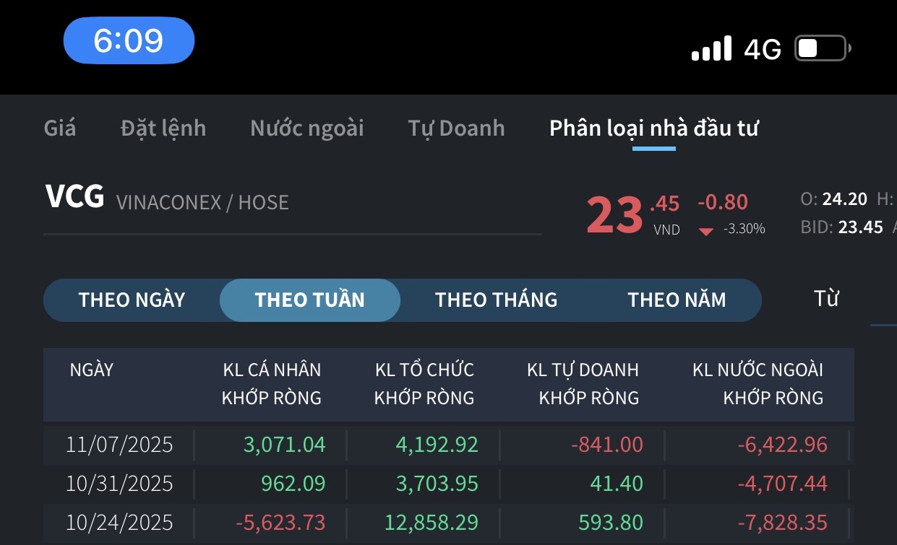Tap the Từ start-date field
The image size is (897, 545).
(x=826, y=298)
